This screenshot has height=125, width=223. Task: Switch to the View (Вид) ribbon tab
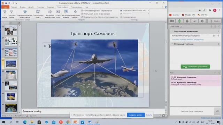coord(87,7)
